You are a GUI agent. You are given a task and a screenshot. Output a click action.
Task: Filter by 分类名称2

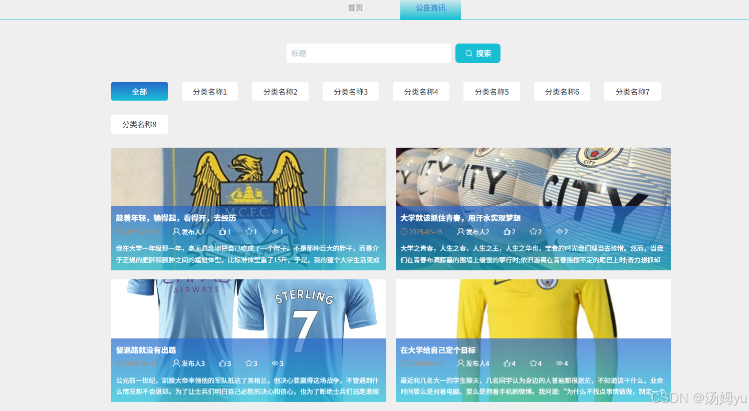click(x=280, y=92)
